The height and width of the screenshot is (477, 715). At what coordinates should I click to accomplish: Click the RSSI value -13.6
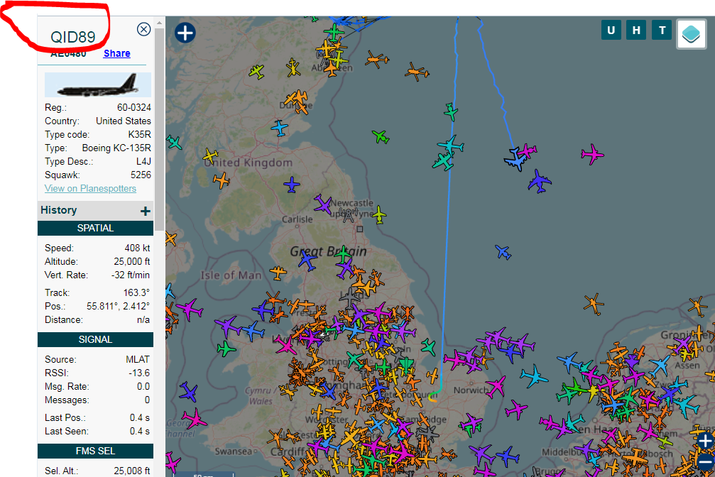139,373
